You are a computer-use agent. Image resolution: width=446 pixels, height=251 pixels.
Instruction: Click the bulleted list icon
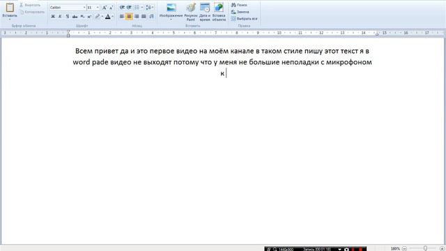(137, 8)
